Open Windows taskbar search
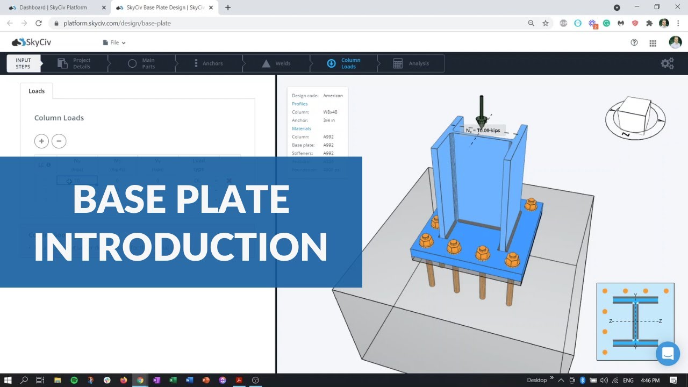The width and height of the screenshot is (688, 387). click(x=24, y=380)
